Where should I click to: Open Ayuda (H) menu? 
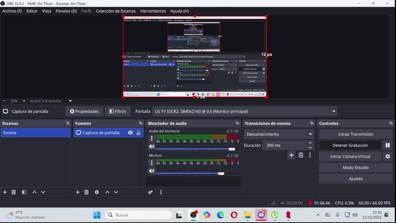coord(180,11)
